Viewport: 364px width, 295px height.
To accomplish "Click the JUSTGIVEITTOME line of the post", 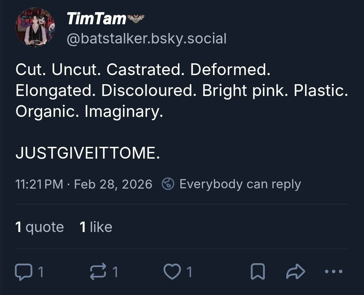I will coord(88,154).
